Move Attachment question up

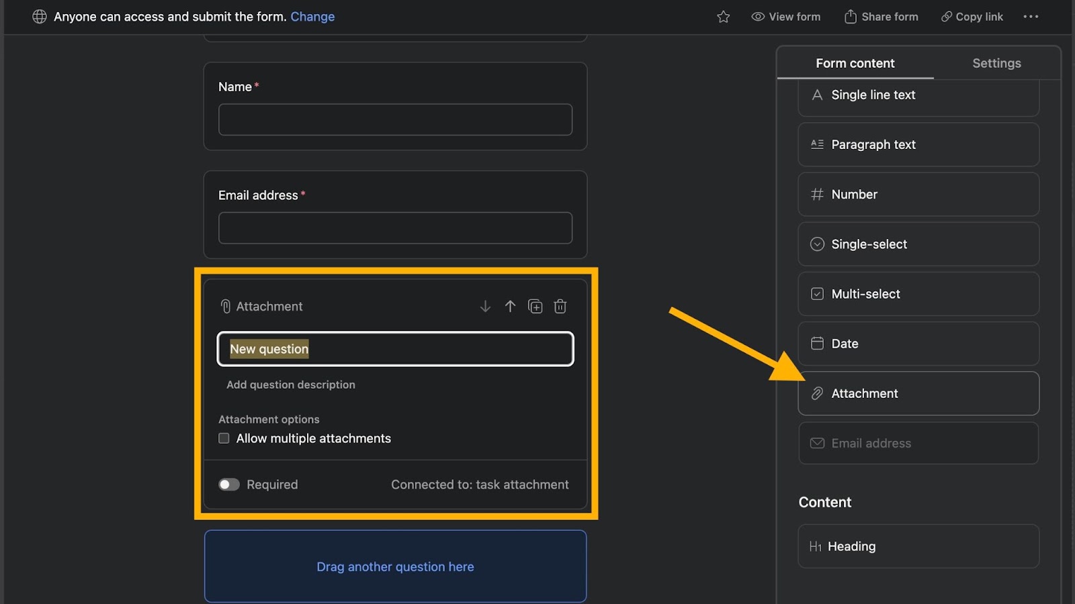(511, 307)
